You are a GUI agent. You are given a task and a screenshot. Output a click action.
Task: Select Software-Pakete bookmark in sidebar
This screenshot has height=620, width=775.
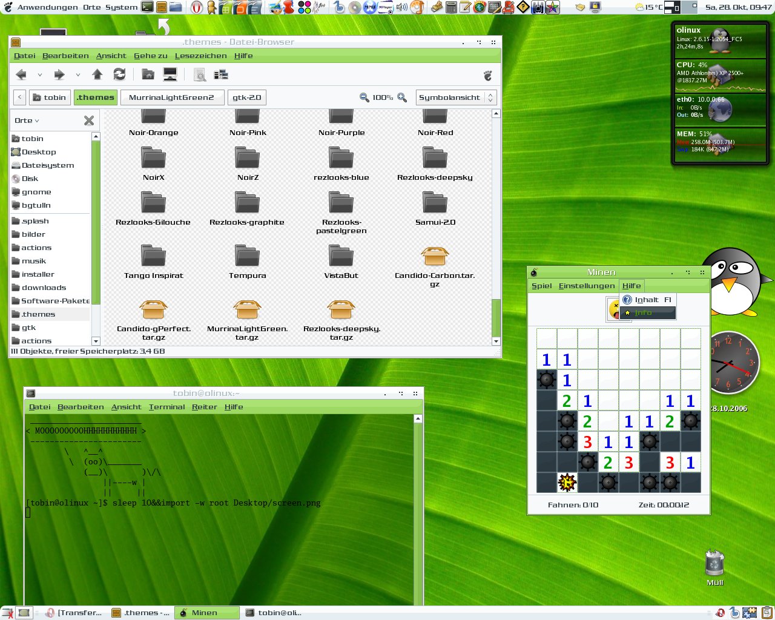(x=50, y=301)
